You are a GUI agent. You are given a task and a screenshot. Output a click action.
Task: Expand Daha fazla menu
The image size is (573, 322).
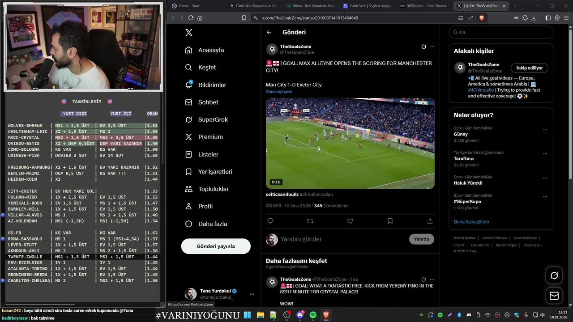pyautogui.click(x=206, y=224)
